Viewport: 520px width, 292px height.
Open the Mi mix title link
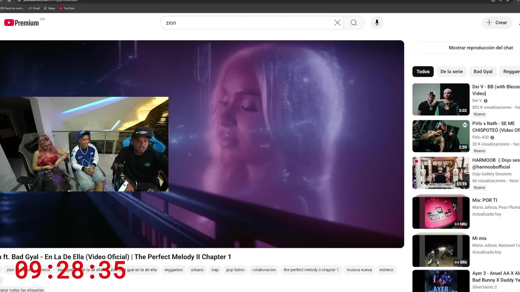tap(479, 238)
